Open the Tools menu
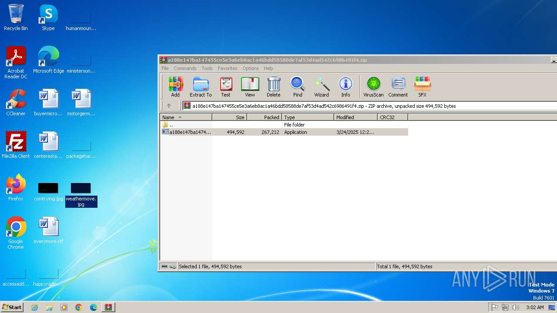The image size is (557, 313). pyautogui.click(x=207, y=68)
